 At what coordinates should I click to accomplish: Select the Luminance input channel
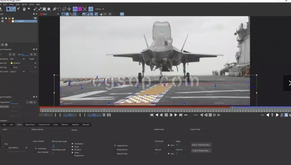click(36, 149)
